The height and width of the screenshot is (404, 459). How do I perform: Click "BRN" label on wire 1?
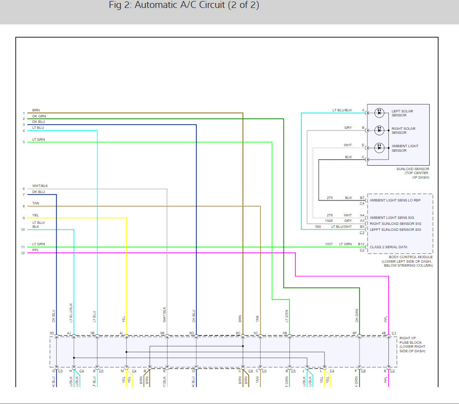[36, 110]
